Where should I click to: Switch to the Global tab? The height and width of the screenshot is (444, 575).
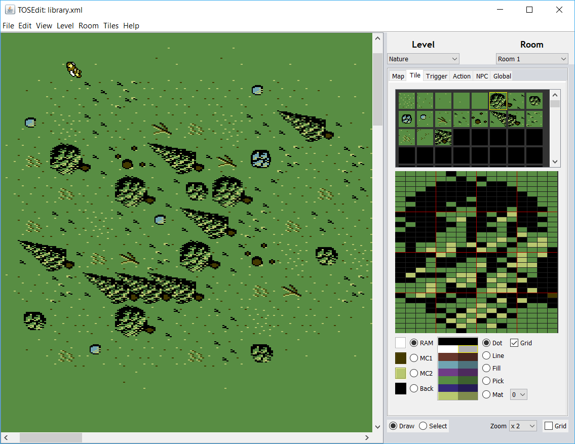tap(502, 76)
